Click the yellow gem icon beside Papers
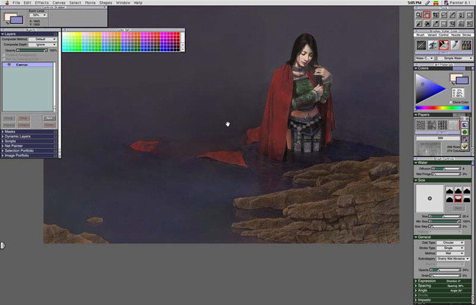Image resolution: width=476 pixels, height=305 pixels. 464,147
